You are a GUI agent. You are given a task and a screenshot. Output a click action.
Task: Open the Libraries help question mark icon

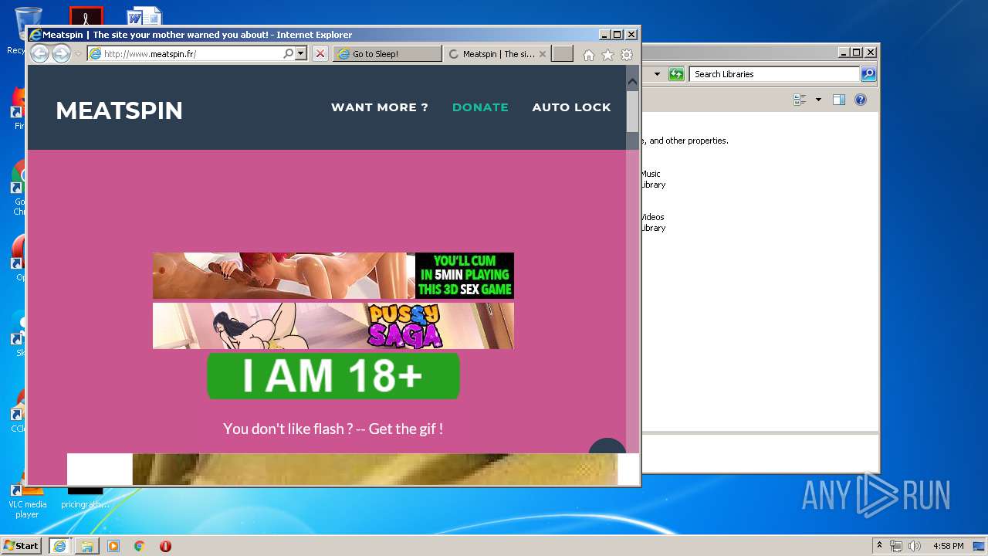click(x=861, y=100)
